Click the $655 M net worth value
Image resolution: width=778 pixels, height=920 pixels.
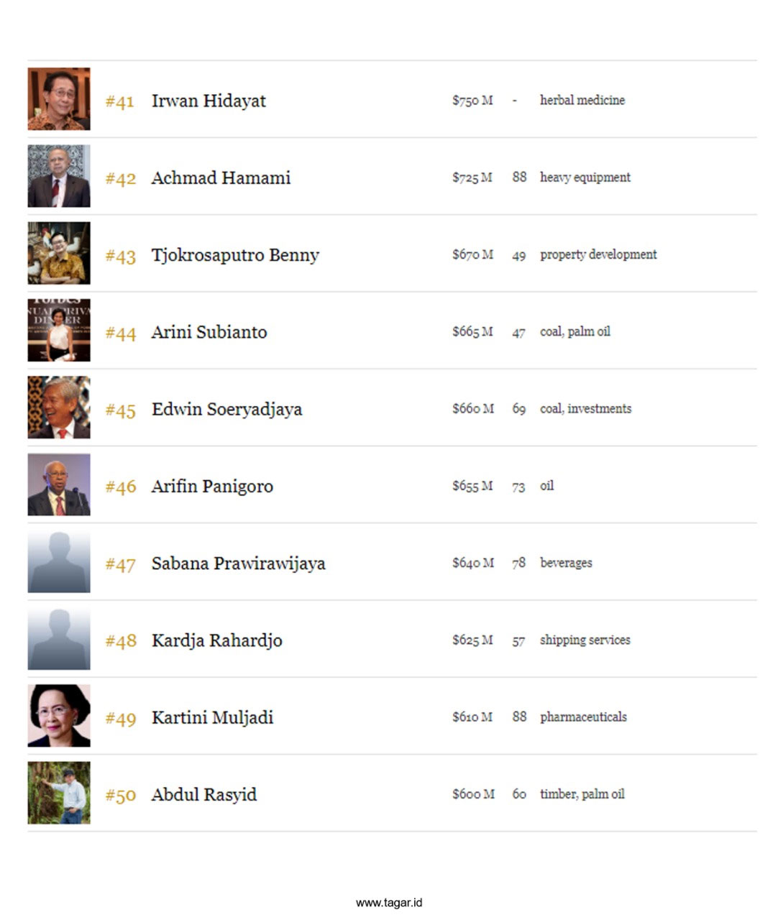[x=472, y=486]
